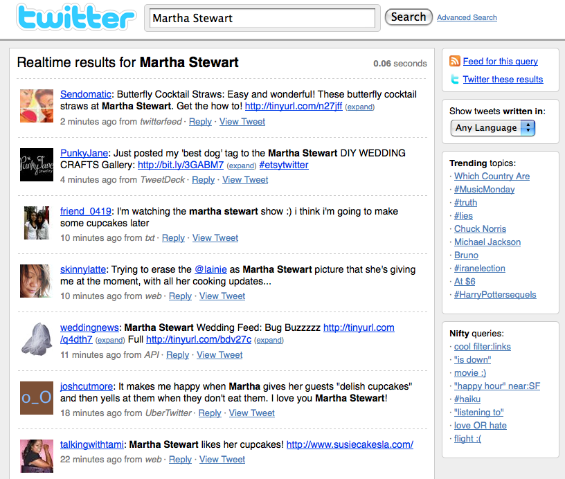Reply to skinnylatte's tweet
The height and width of the screenshot is (479, 565).
(x=180, y=296)
